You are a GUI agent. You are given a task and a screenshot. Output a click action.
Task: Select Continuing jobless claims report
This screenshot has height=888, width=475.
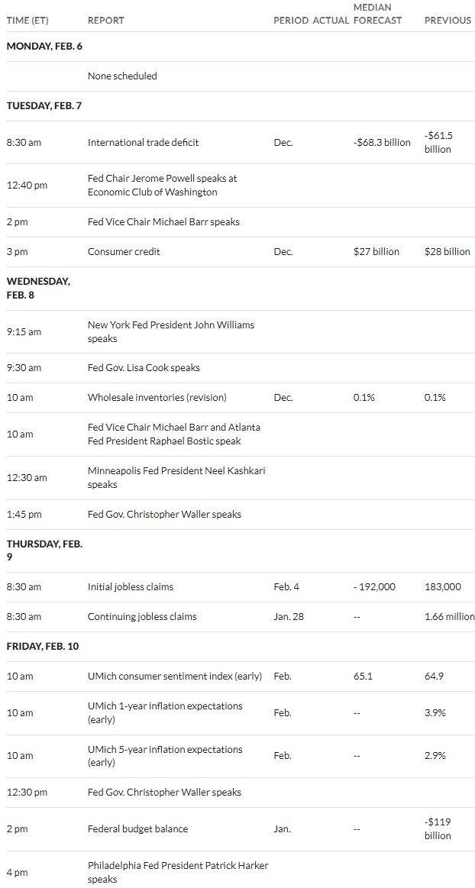click(142, 617)
